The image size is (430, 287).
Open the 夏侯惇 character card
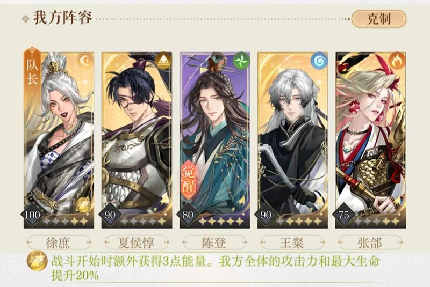pos(137,140)
